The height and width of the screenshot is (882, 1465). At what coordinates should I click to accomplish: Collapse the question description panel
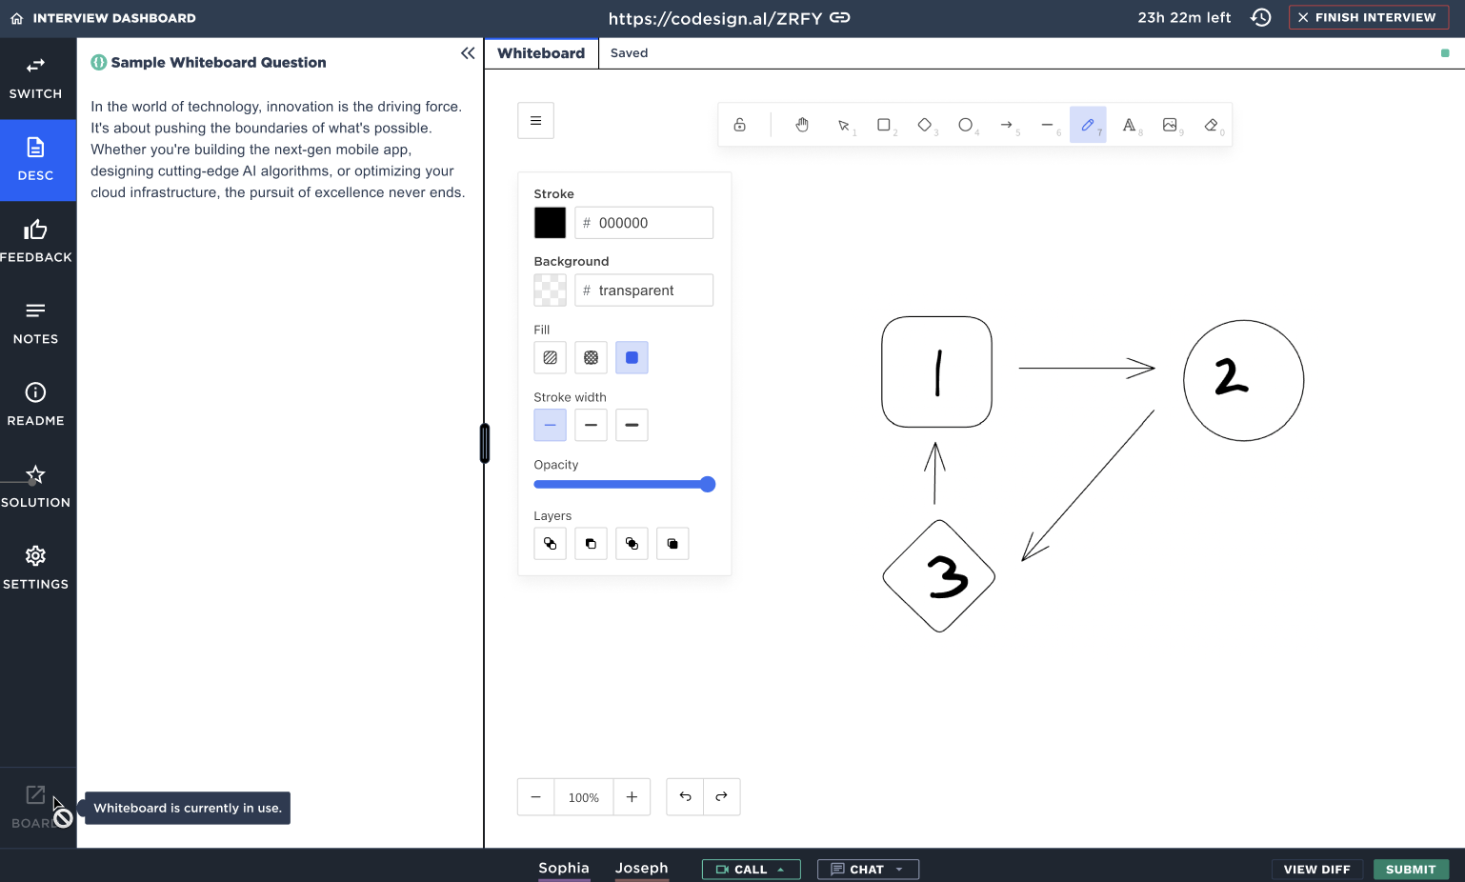click(468, 53)
